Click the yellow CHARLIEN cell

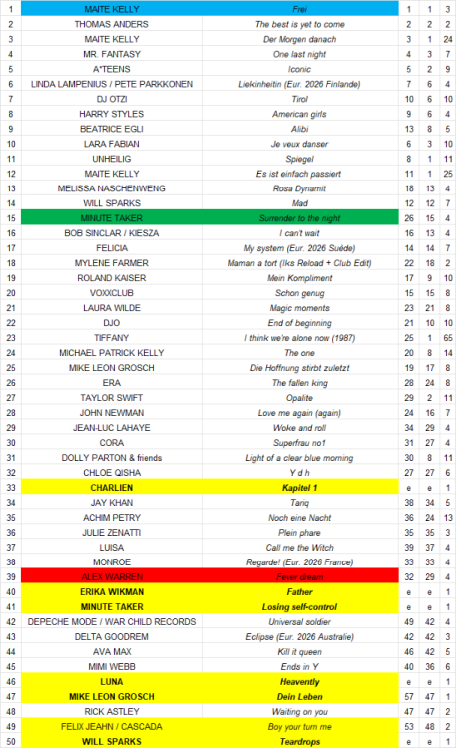pos(111,487)
